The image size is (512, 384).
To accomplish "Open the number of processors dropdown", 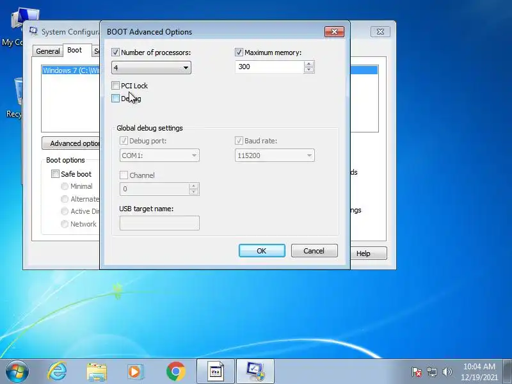I will pyautogui.click(x=151, y=68).
